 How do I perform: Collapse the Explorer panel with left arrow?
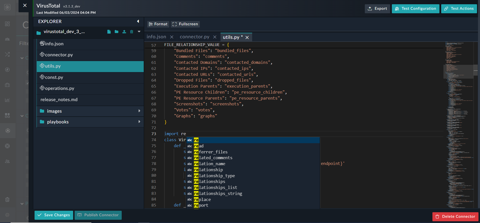tap(138, 22)
